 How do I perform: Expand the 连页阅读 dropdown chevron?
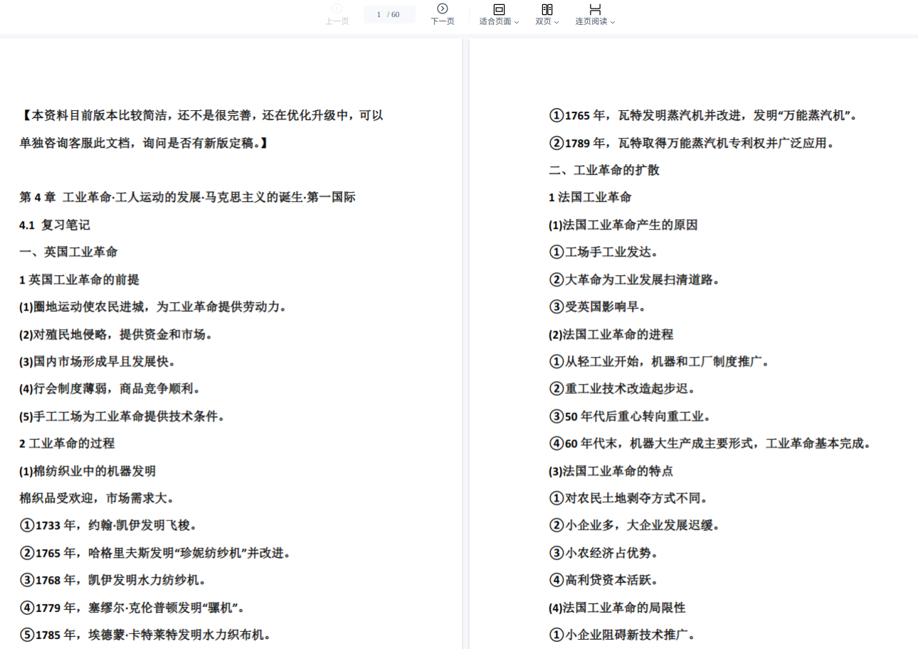click(613, 22)
